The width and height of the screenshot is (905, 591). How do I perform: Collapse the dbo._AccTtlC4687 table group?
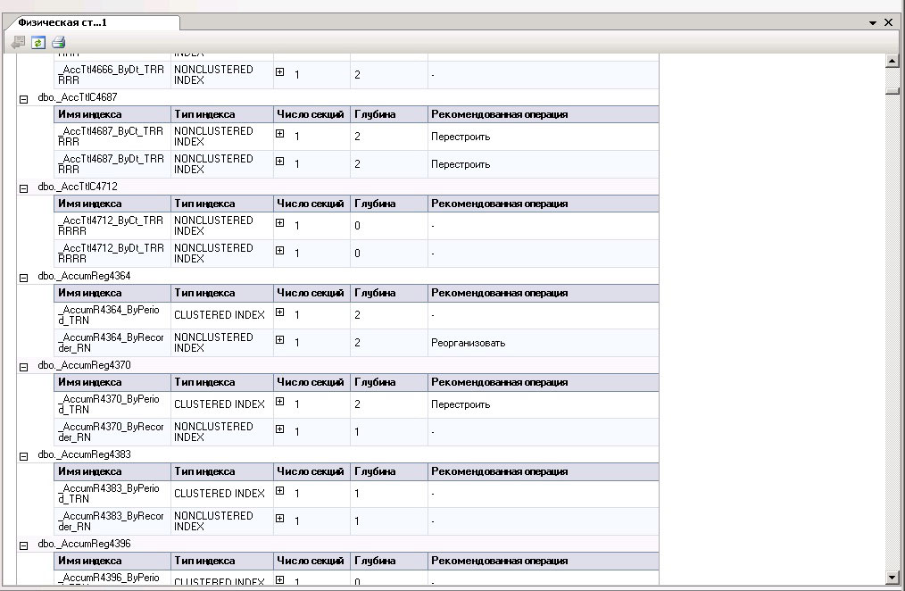[x=24, y=99]
